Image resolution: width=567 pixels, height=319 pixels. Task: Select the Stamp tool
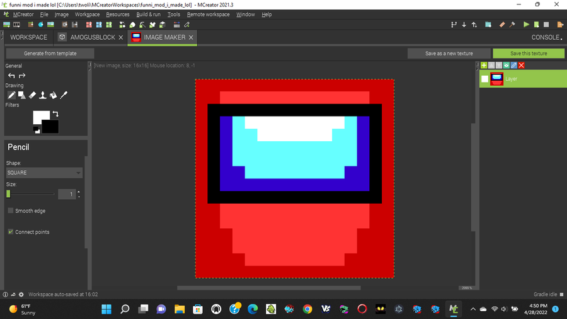click(x=43, y=95)
